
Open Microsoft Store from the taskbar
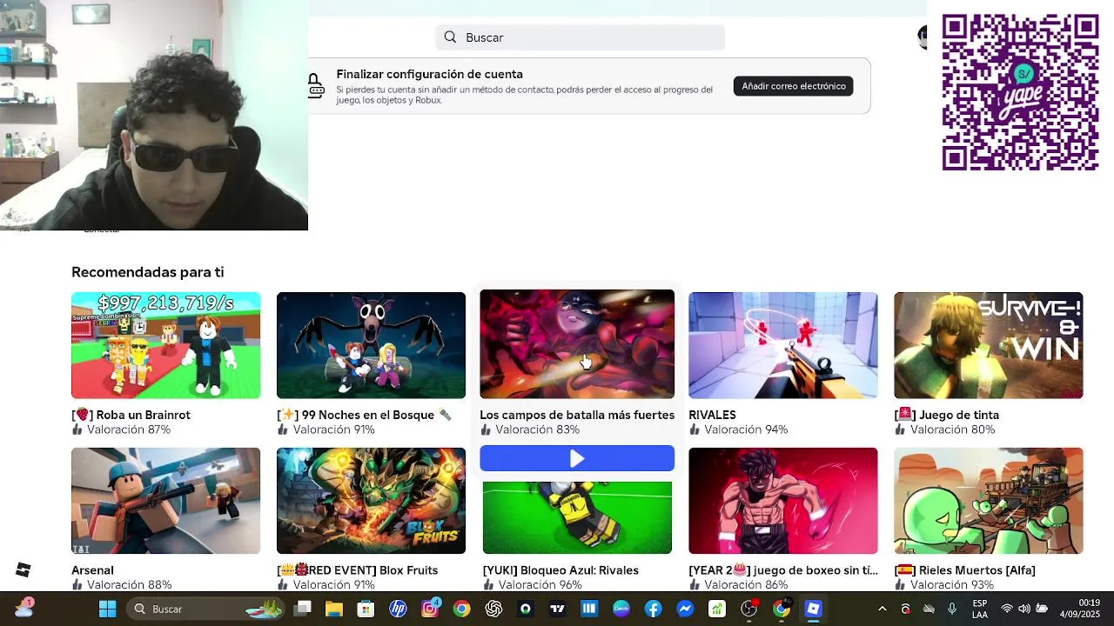(366, 609)
